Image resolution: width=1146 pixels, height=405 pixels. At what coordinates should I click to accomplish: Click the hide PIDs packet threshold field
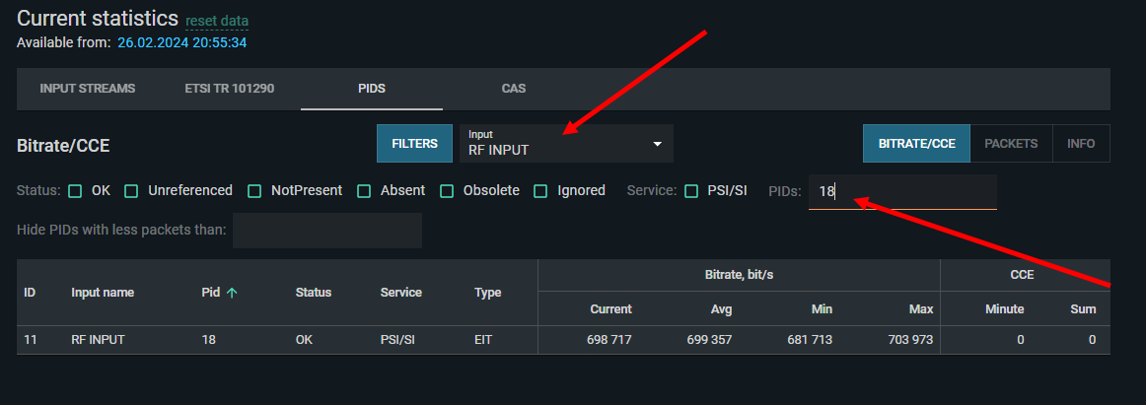point(327,231)
